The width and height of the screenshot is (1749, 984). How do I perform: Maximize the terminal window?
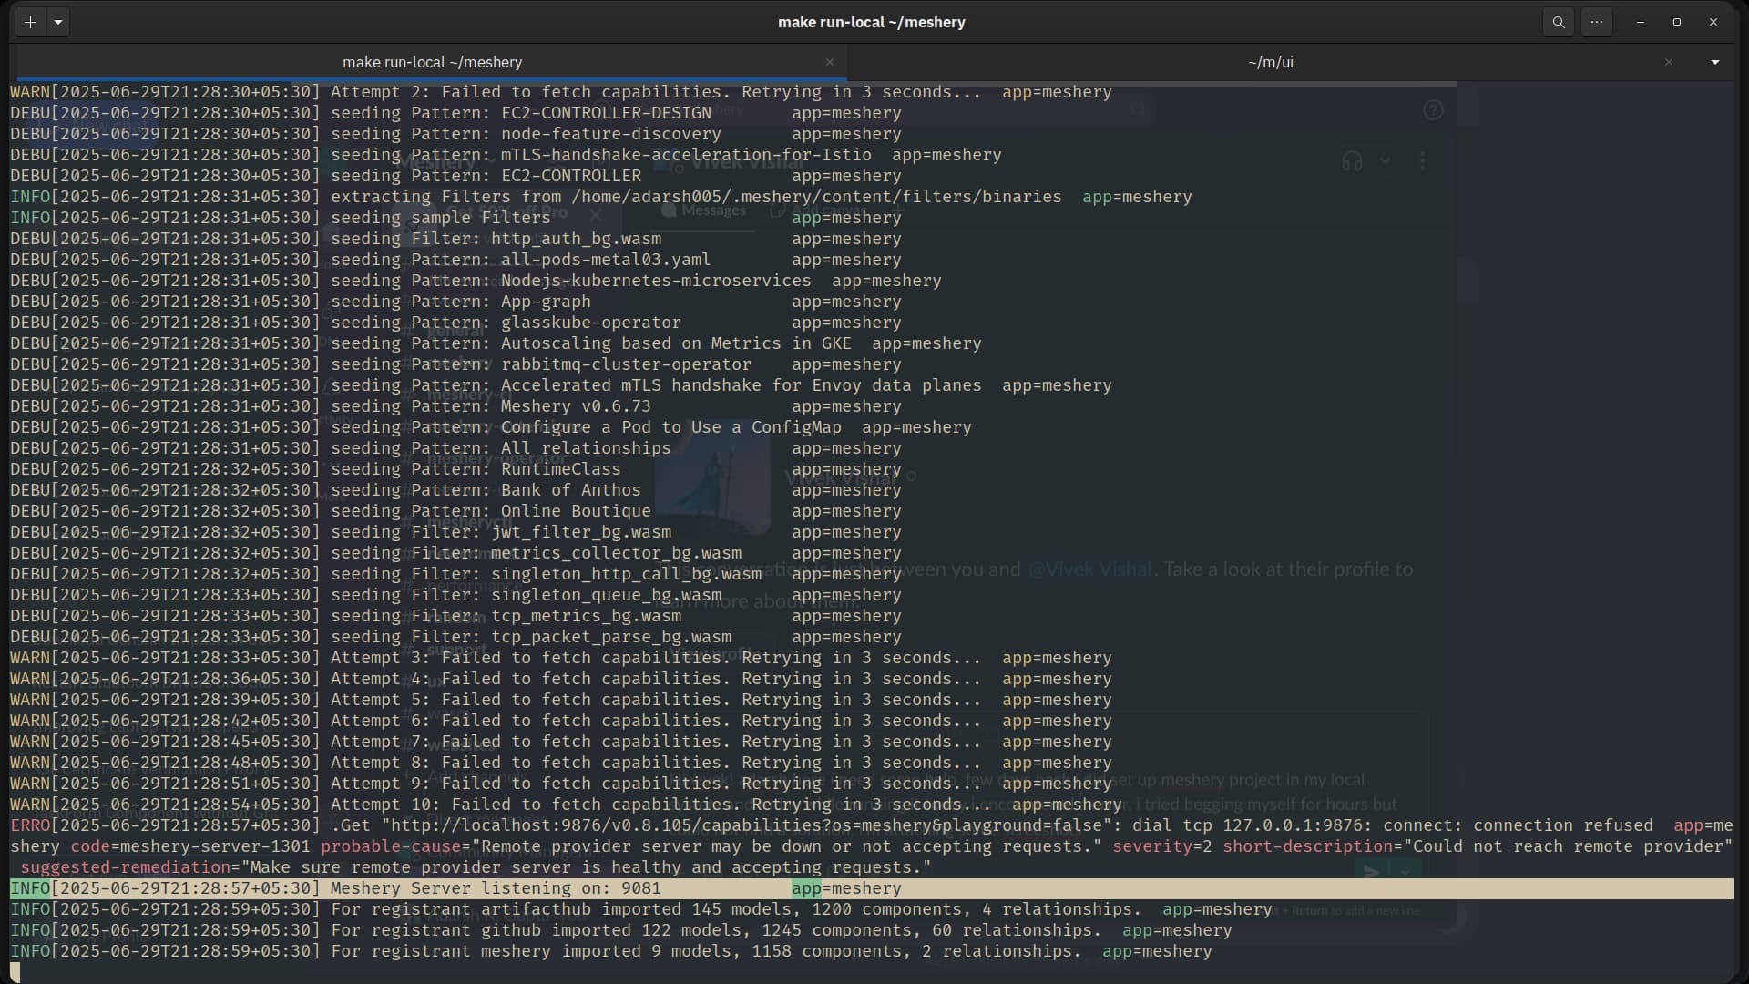(x=1676, y=22)
